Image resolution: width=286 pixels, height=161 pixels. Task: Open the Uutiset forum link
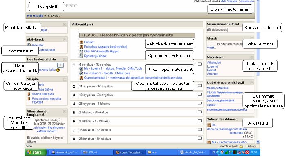(x=89, y=42)
